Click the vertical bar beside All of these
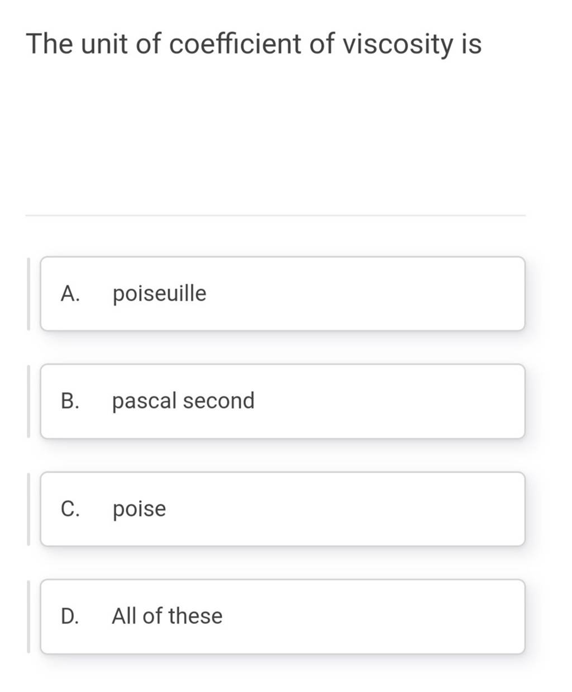 28,617
